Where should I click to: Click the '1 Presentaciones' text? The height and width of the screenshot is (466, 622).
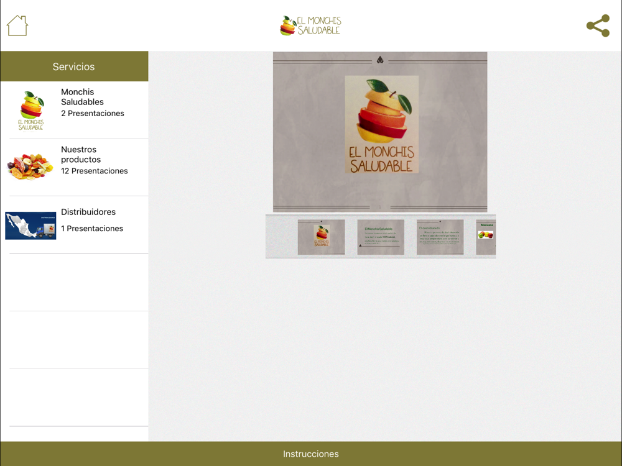point(92,228)
